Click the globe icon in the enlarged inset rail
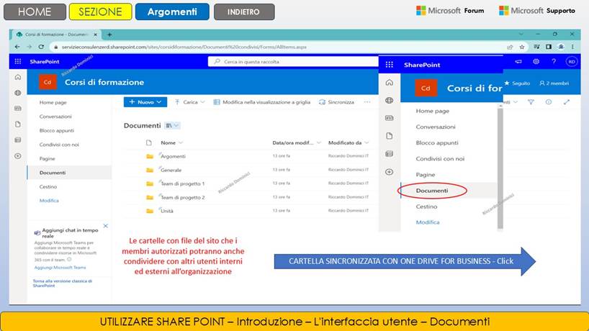This screenshot has width=589, height=331. click(x=389, y=100)
